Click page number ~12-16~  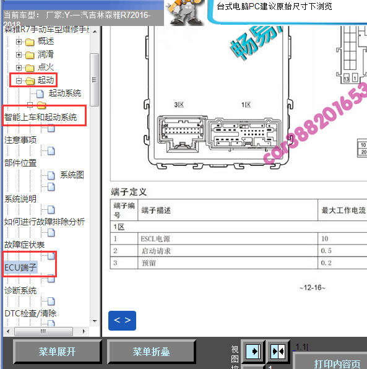pyautogui.click(x=312, y=287)
